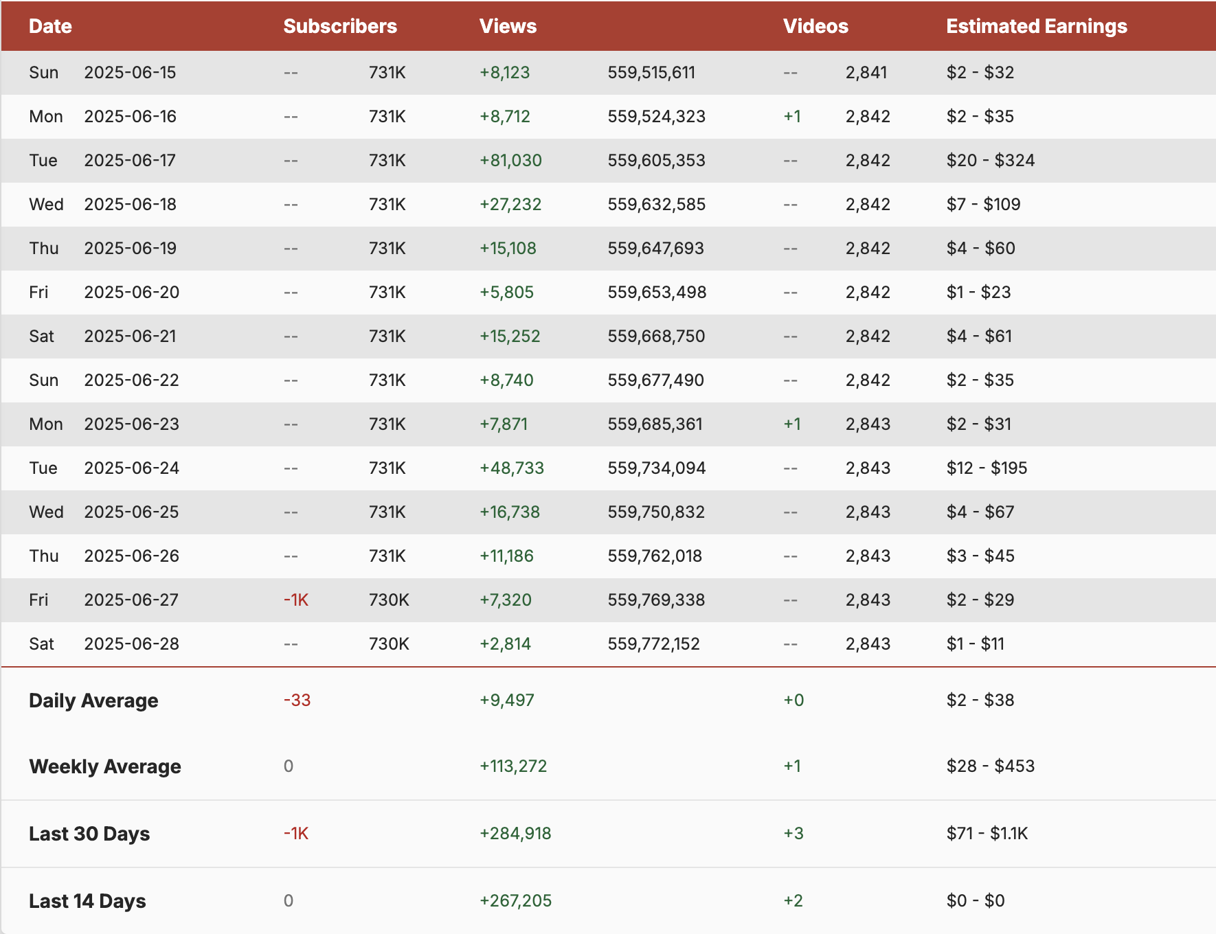Viewport: 1216px width, 934px height.
Task: Click the +11,186 views gain
Action: click(506, 556)
